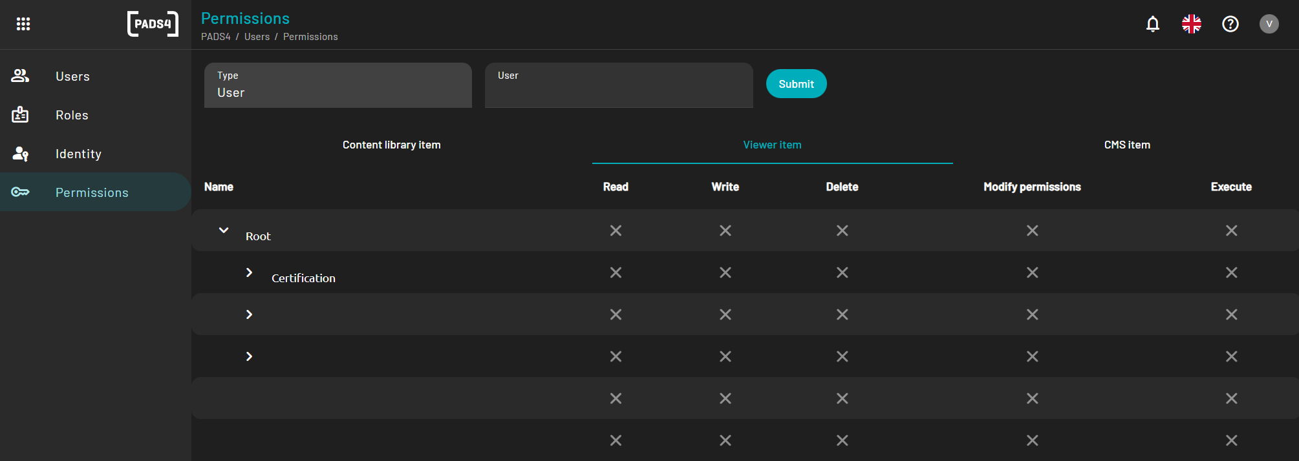Go to Users breadcrumb link
The height and width of the screenshot is (461, 1299).
coord(257,37)
